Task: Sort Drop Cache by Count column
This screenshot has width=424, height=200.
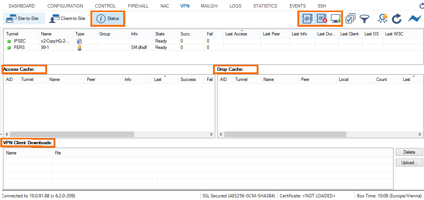Action: (x=387, y=79)
